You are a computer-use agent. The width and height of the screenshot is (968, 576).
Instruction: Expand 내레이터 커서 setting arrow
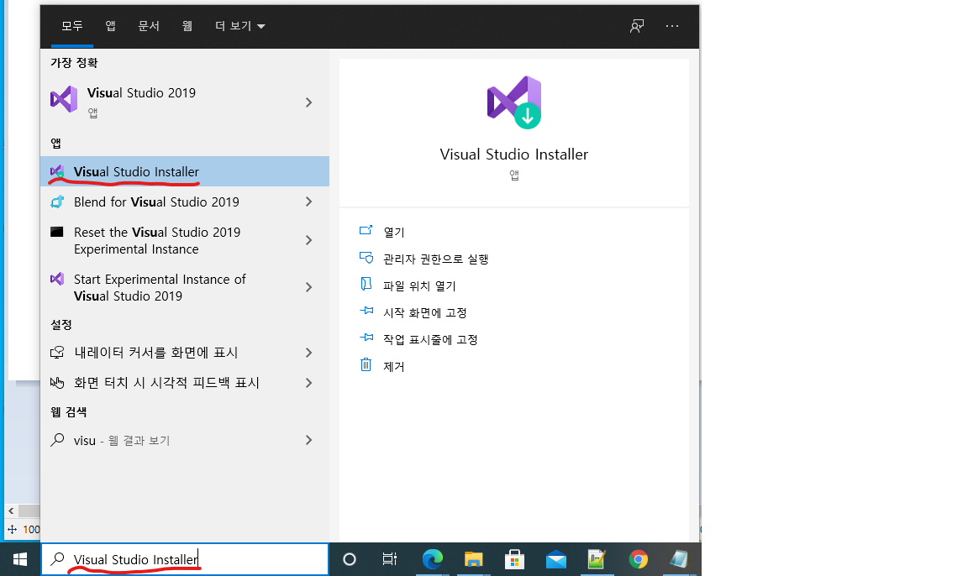pos(308,352)
